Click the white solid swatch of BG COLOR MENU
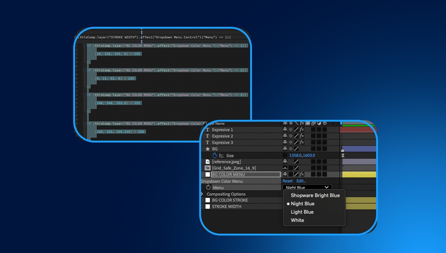 pyautogui.click(x=208, y=174)
